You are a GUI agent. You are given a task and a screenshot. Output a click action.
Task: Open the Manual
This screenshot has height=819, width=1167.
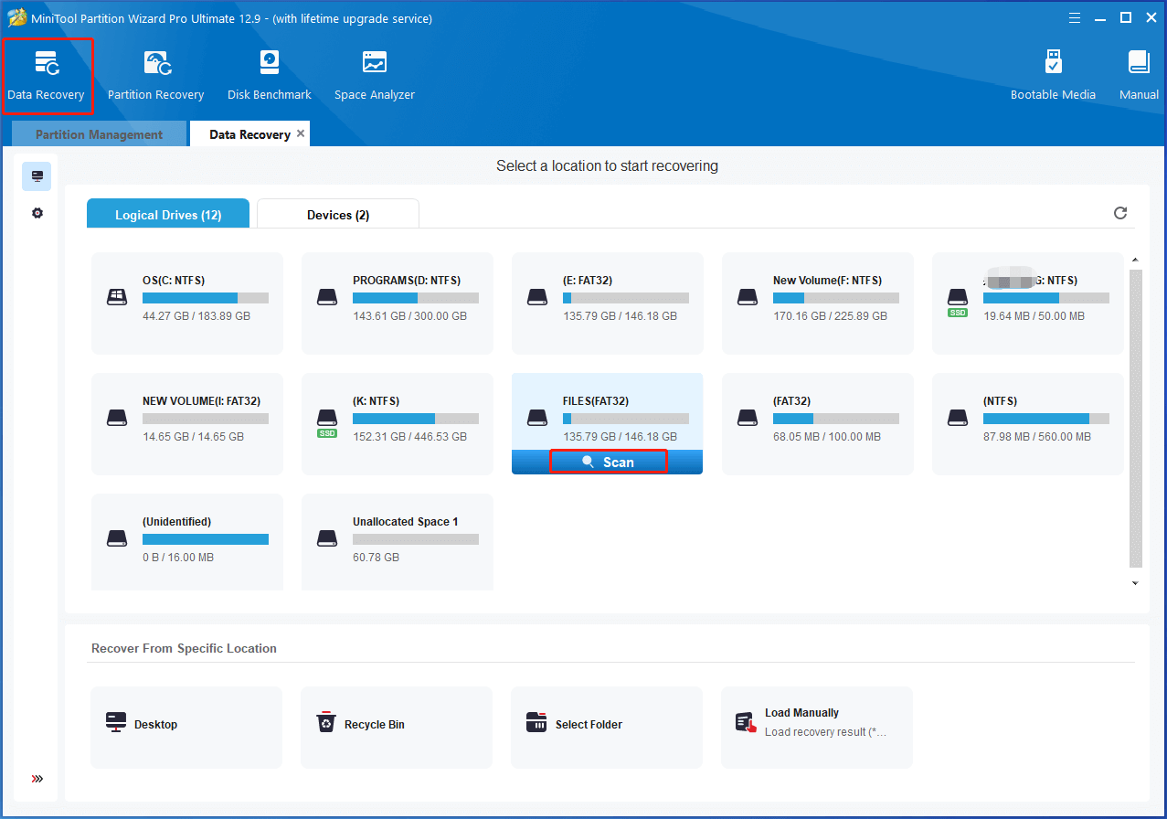click(x=1139, y=75)
